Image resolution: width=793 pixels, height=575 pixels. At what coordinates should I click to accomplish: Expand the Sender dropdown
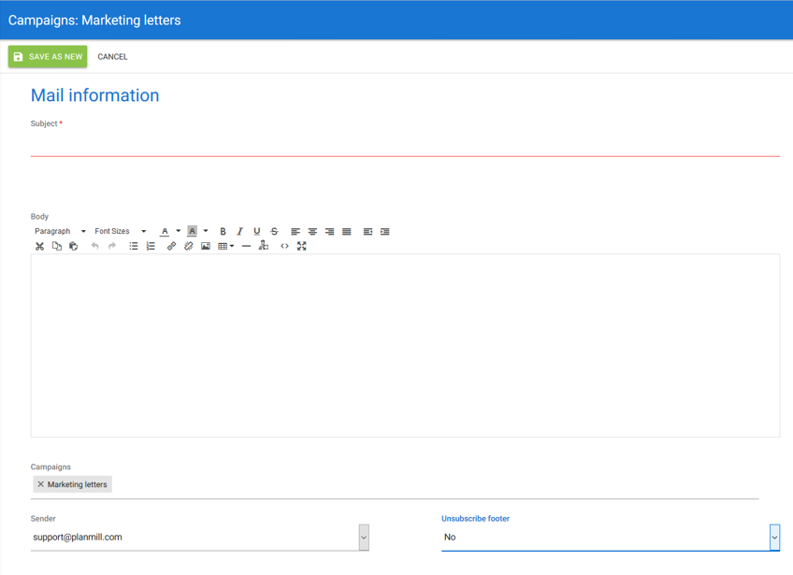coord(364,537)
